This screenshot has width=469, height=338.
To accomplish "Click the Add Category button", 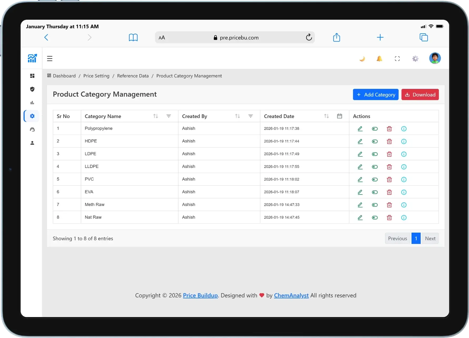I will (376, 94).
